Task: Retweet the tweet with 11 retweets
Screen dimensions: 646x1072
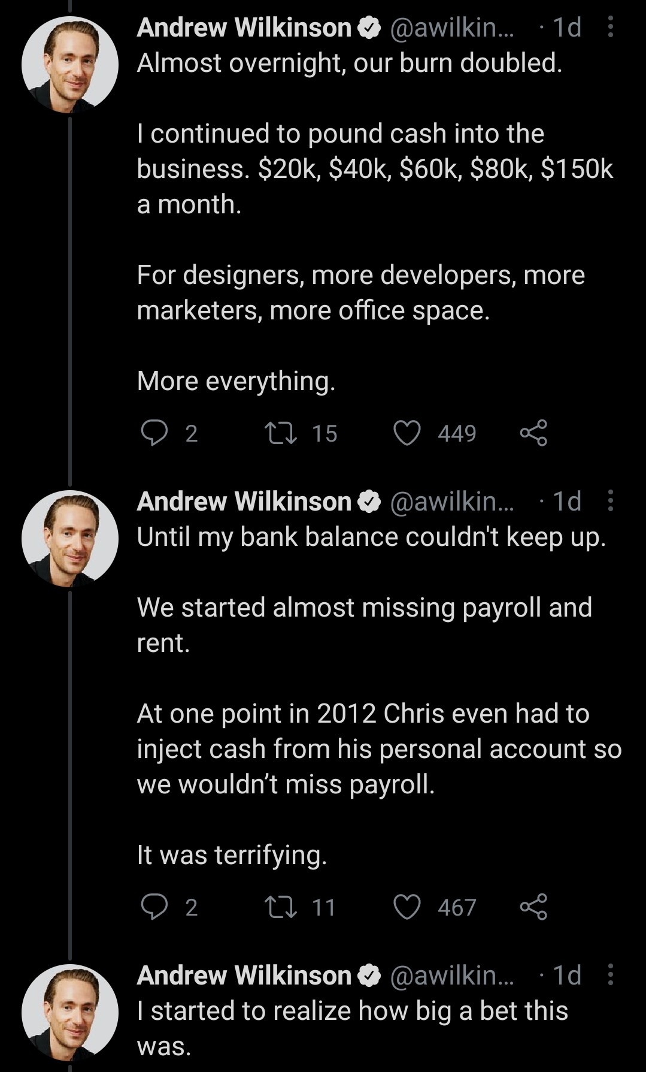Action: pos(281,907)
